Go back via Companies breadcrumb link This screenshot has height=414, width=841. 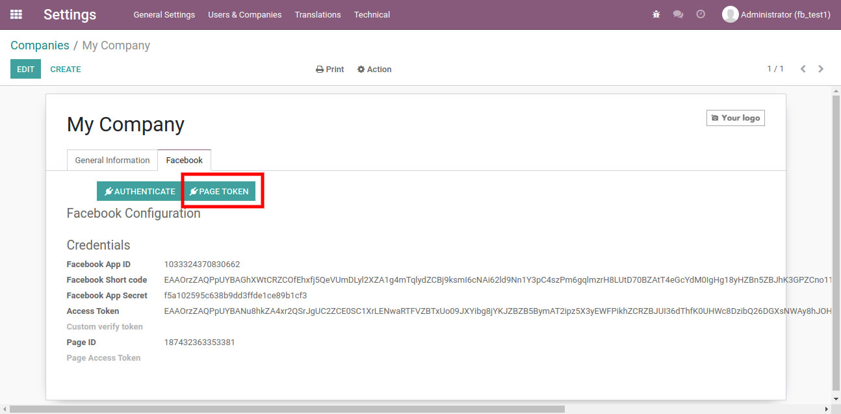point(40,45)
